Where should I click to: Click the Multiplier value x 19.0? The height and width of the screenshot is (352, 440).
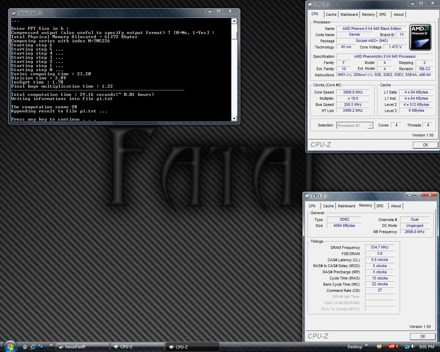tap(353, 98)
